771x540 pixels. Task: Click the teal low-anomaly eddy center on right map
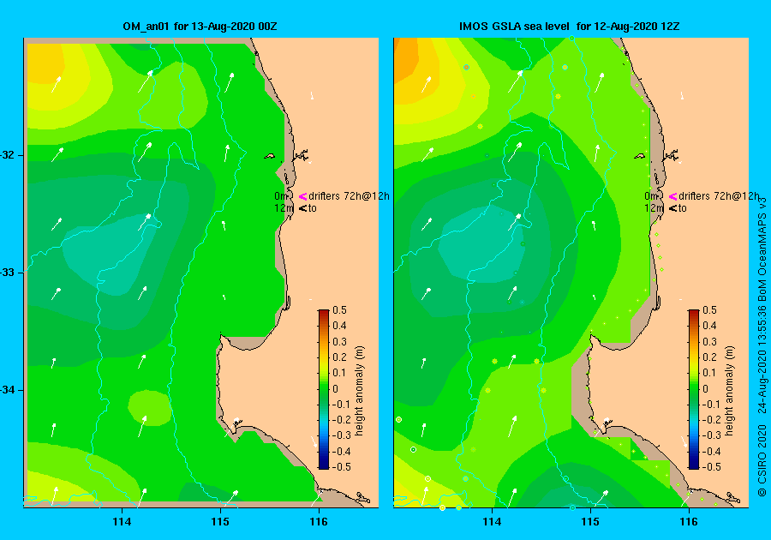[481, 246]
